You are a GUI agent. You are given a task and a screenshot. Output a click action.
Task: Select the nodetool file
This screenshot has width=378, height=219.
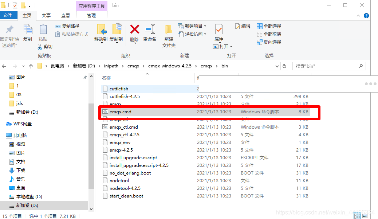(205, 180)
